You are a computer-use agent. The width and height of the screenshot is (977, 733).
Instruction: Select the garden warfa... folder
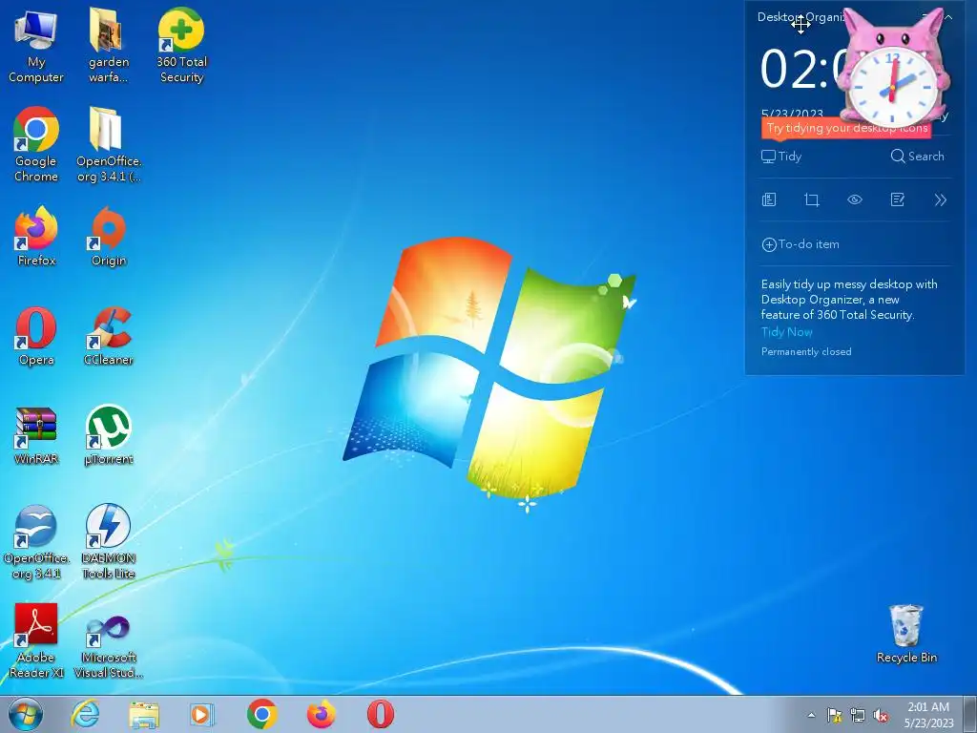109,47
